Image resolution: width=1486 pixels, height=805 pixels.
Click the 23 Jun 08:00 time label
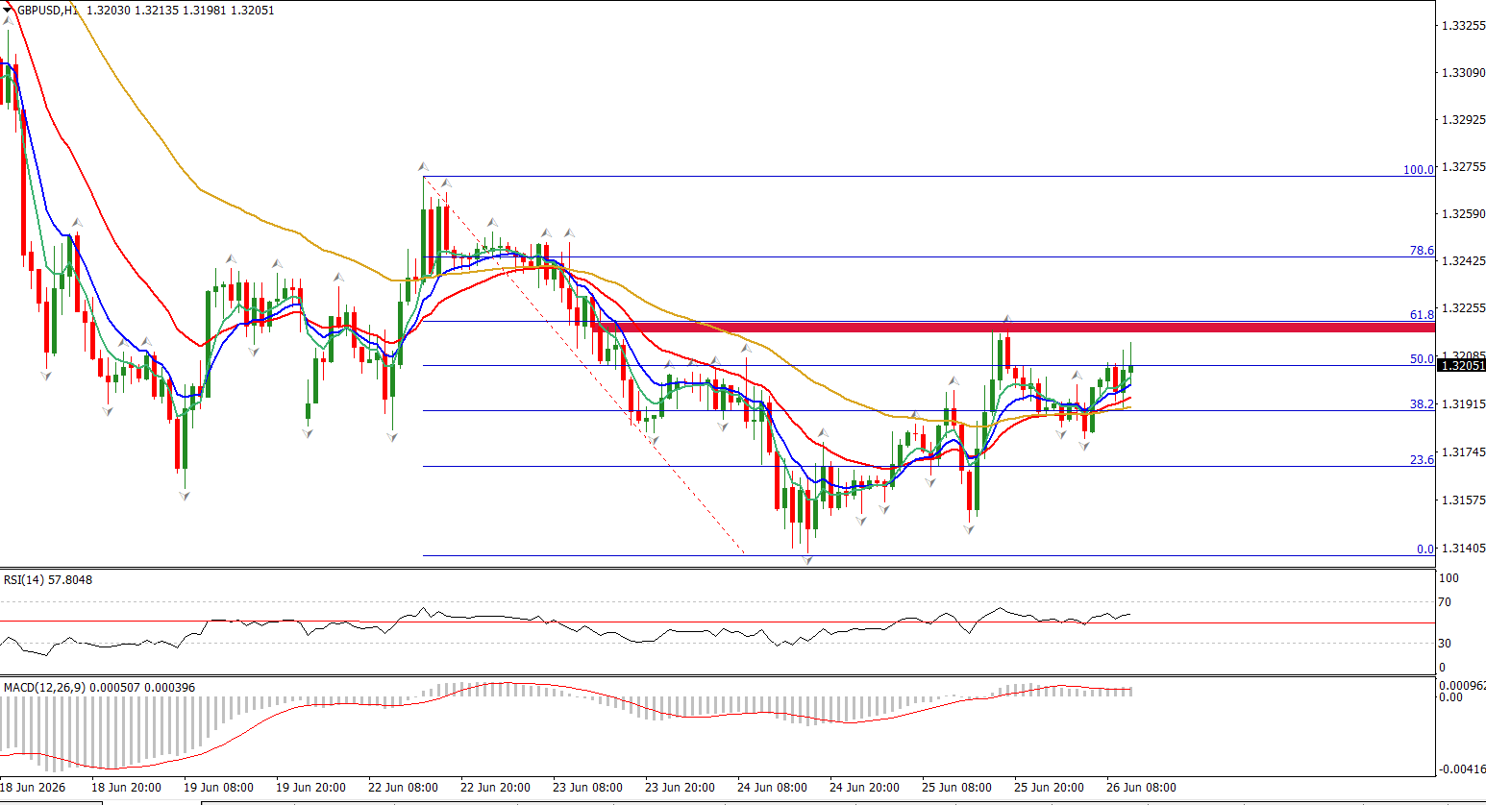pyautogui.click(x=587, y=788)
